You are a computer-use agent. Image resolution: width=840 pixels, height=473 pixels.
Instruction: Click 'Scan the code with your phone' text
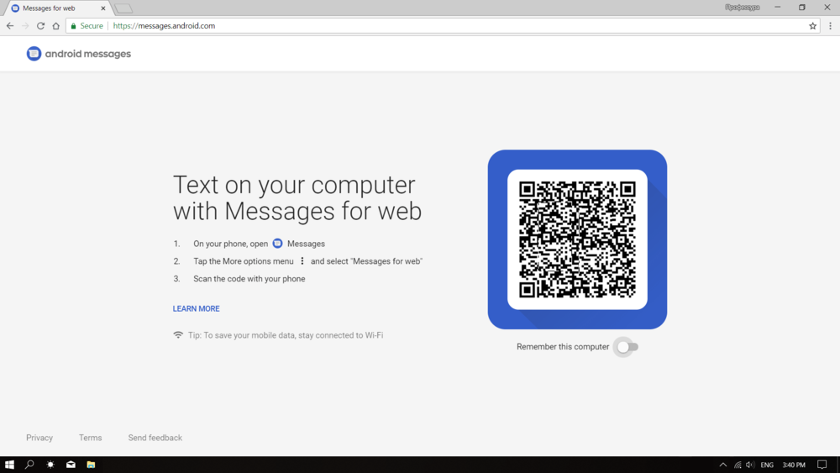coord(249,279)
